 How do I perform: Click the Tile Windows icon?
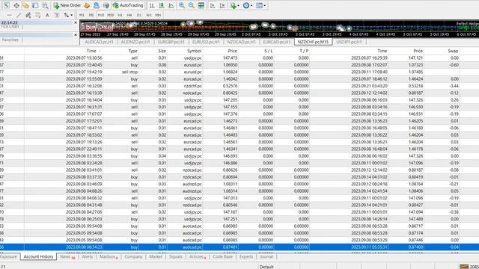[x=201, y=5]
